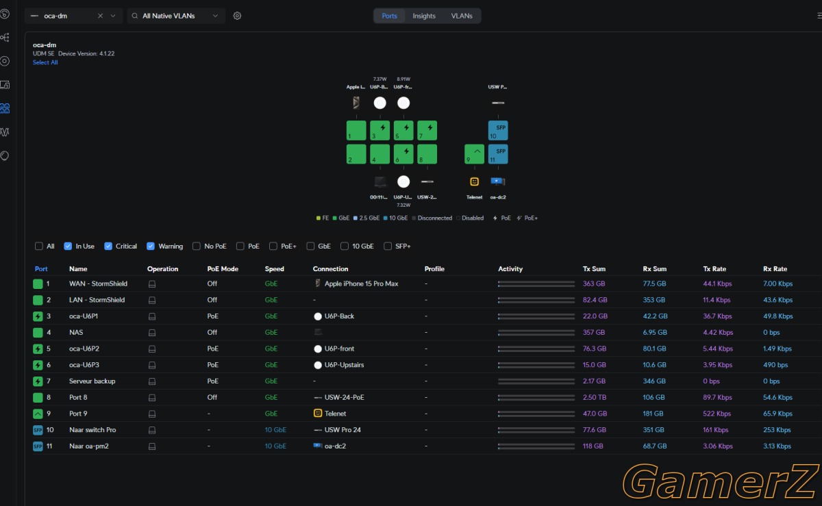This screenshot has width=822, height=506.
Task: Click the Select All link
Action: pos(45,62)
